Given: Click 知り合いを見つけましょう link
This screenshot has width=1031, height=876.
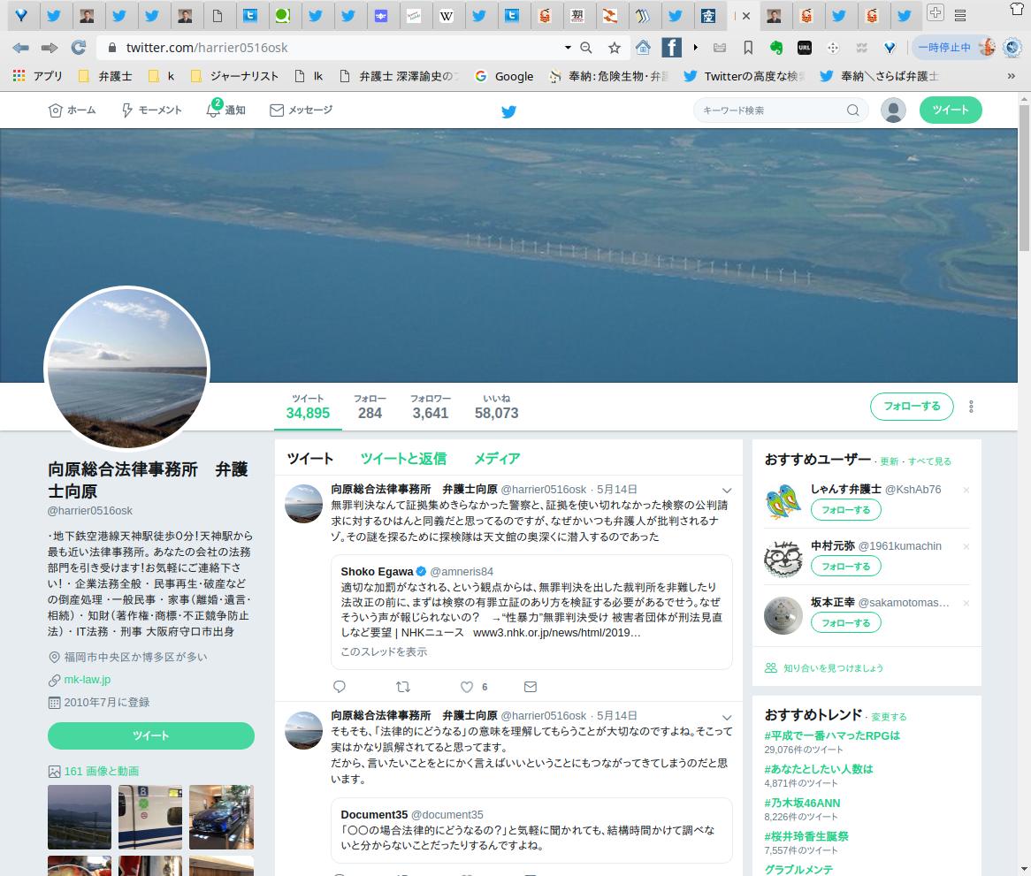Looking at the screenshot, I should pos(833,667).
